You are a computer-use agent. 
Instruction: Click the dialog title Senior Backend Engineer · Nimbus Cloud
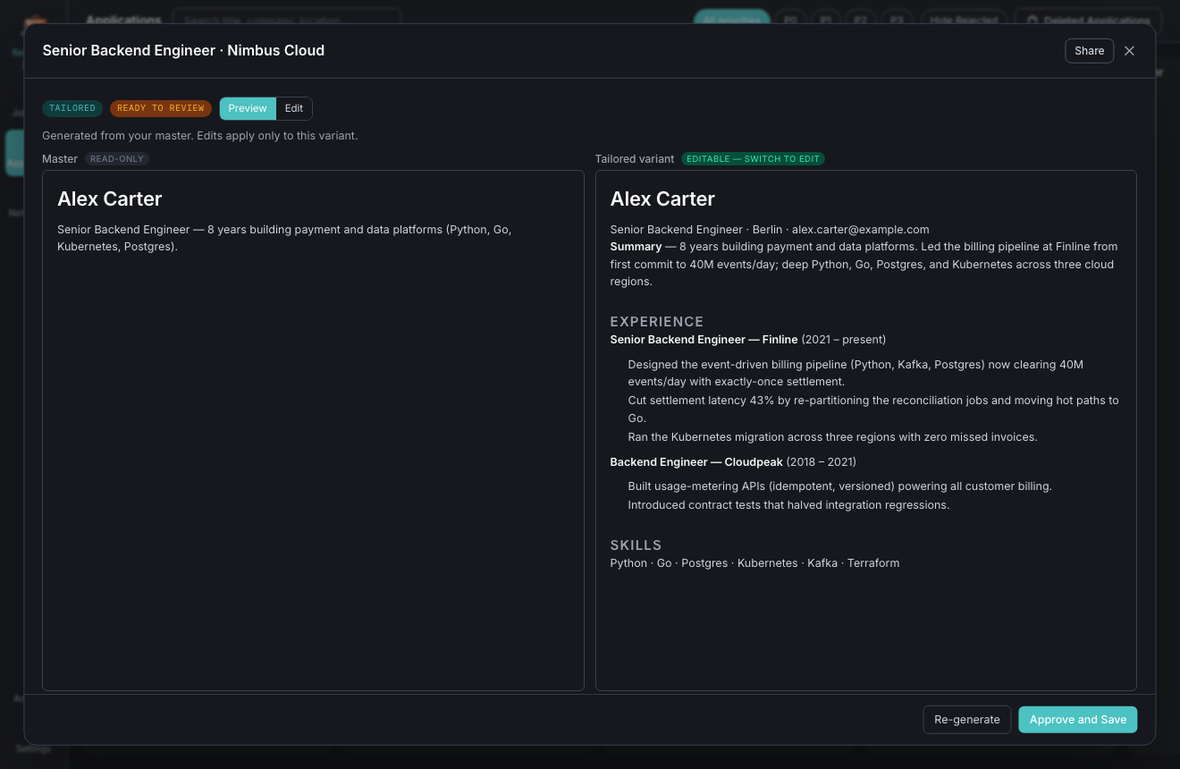[183, 51]
